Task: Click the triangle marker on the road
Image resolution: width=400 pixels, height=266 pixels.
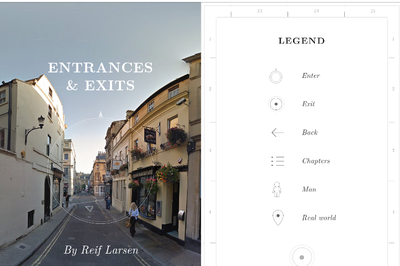Action: tap(89, 209)
